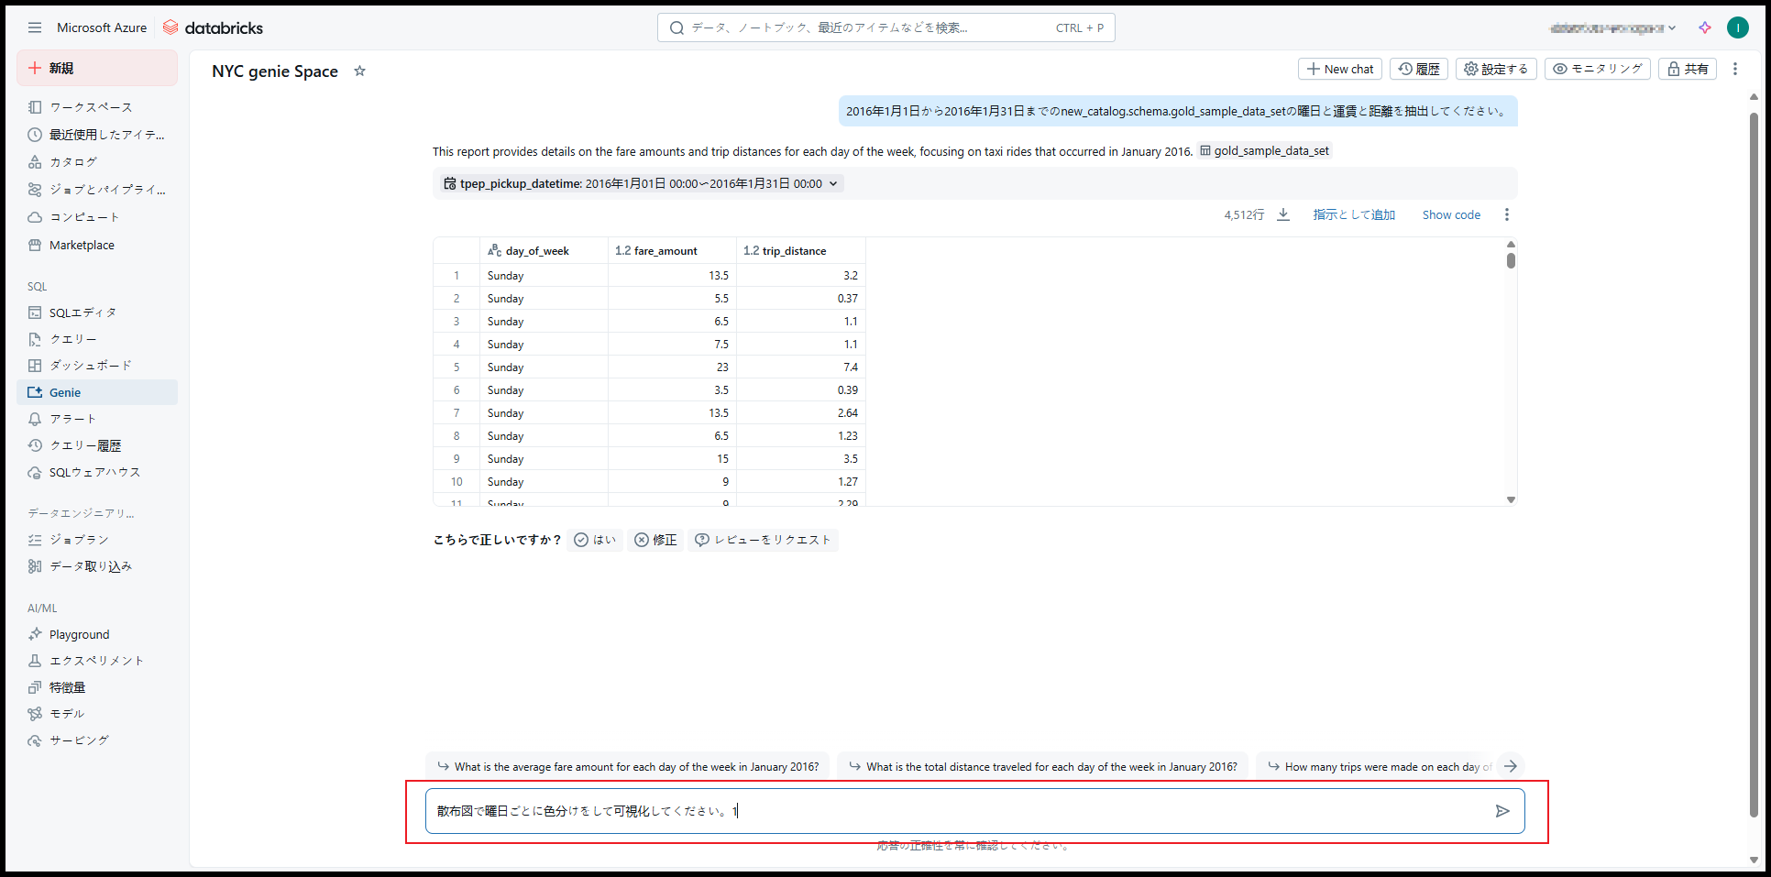Download the query results
The height and width of the screenshot is (877, 1771).
coord(1283,214)
